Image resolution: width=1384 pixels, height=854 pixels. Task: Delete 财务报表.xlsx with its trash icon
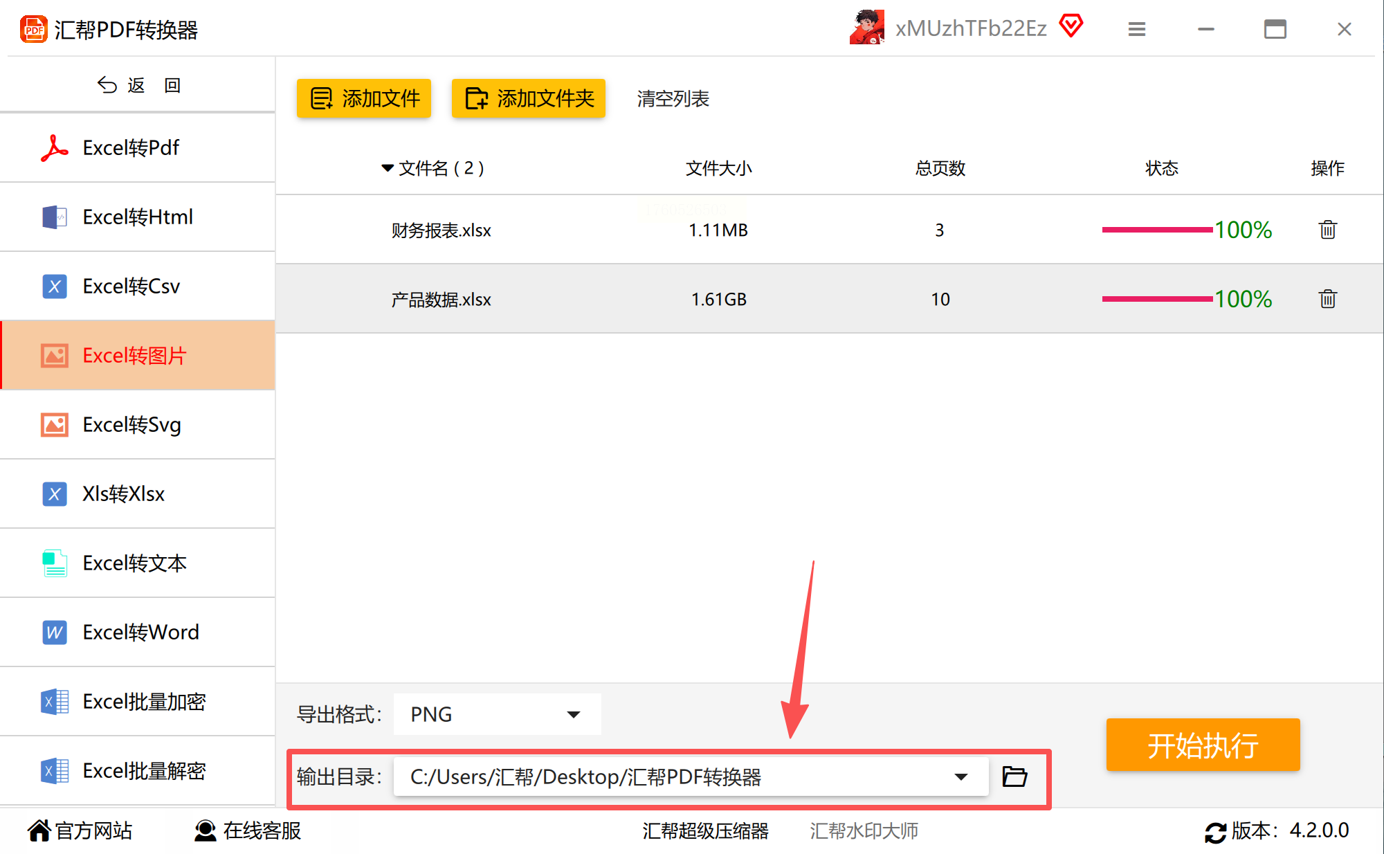click(x=1327, y=230)
